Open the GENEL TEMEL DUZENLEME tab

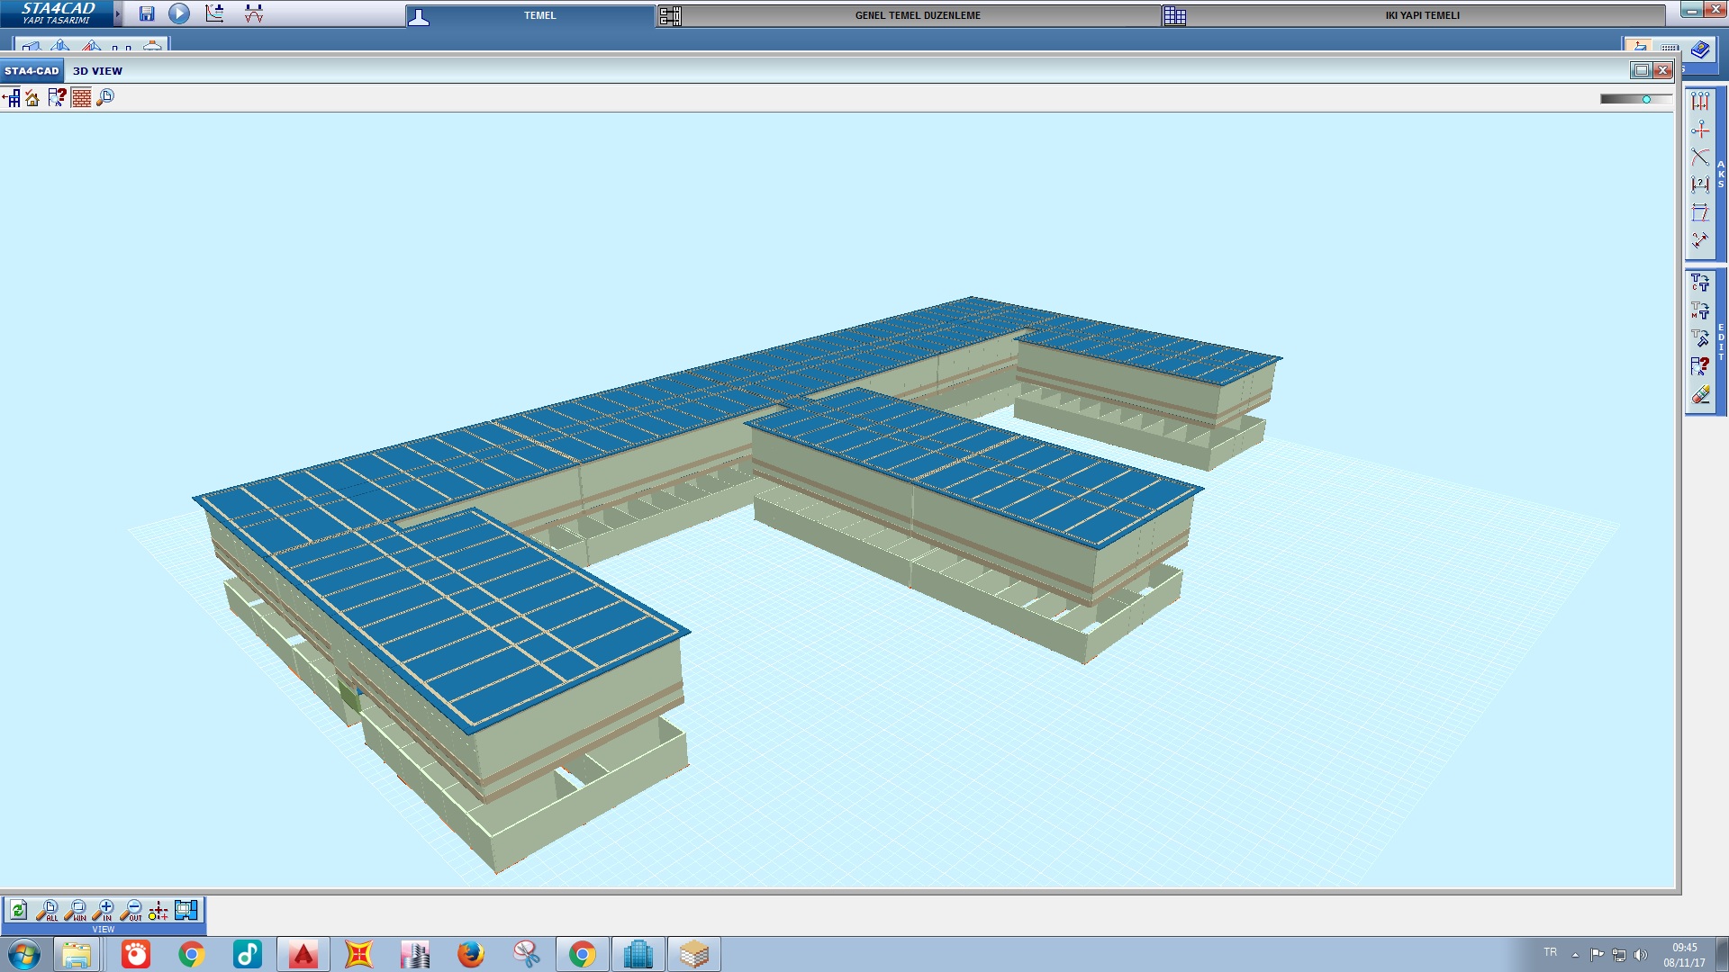tap(917, 15)
